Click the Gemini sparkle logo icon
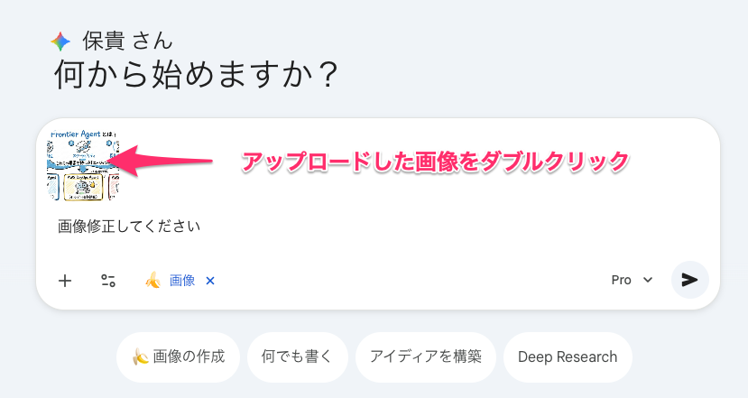The height and width of the screenshot is (398, 748). pos(60,41)
